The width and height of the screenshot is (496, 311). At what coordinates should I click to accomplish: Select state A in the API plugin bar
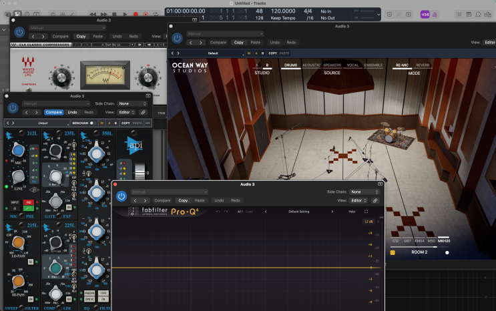click(x=109, y=123)
